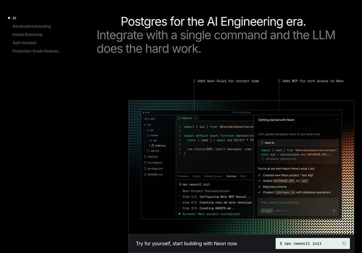Copy the npx neonctl init command
Image resolution: width=362 pixels, height=253 pixels.
coord(344,244)
